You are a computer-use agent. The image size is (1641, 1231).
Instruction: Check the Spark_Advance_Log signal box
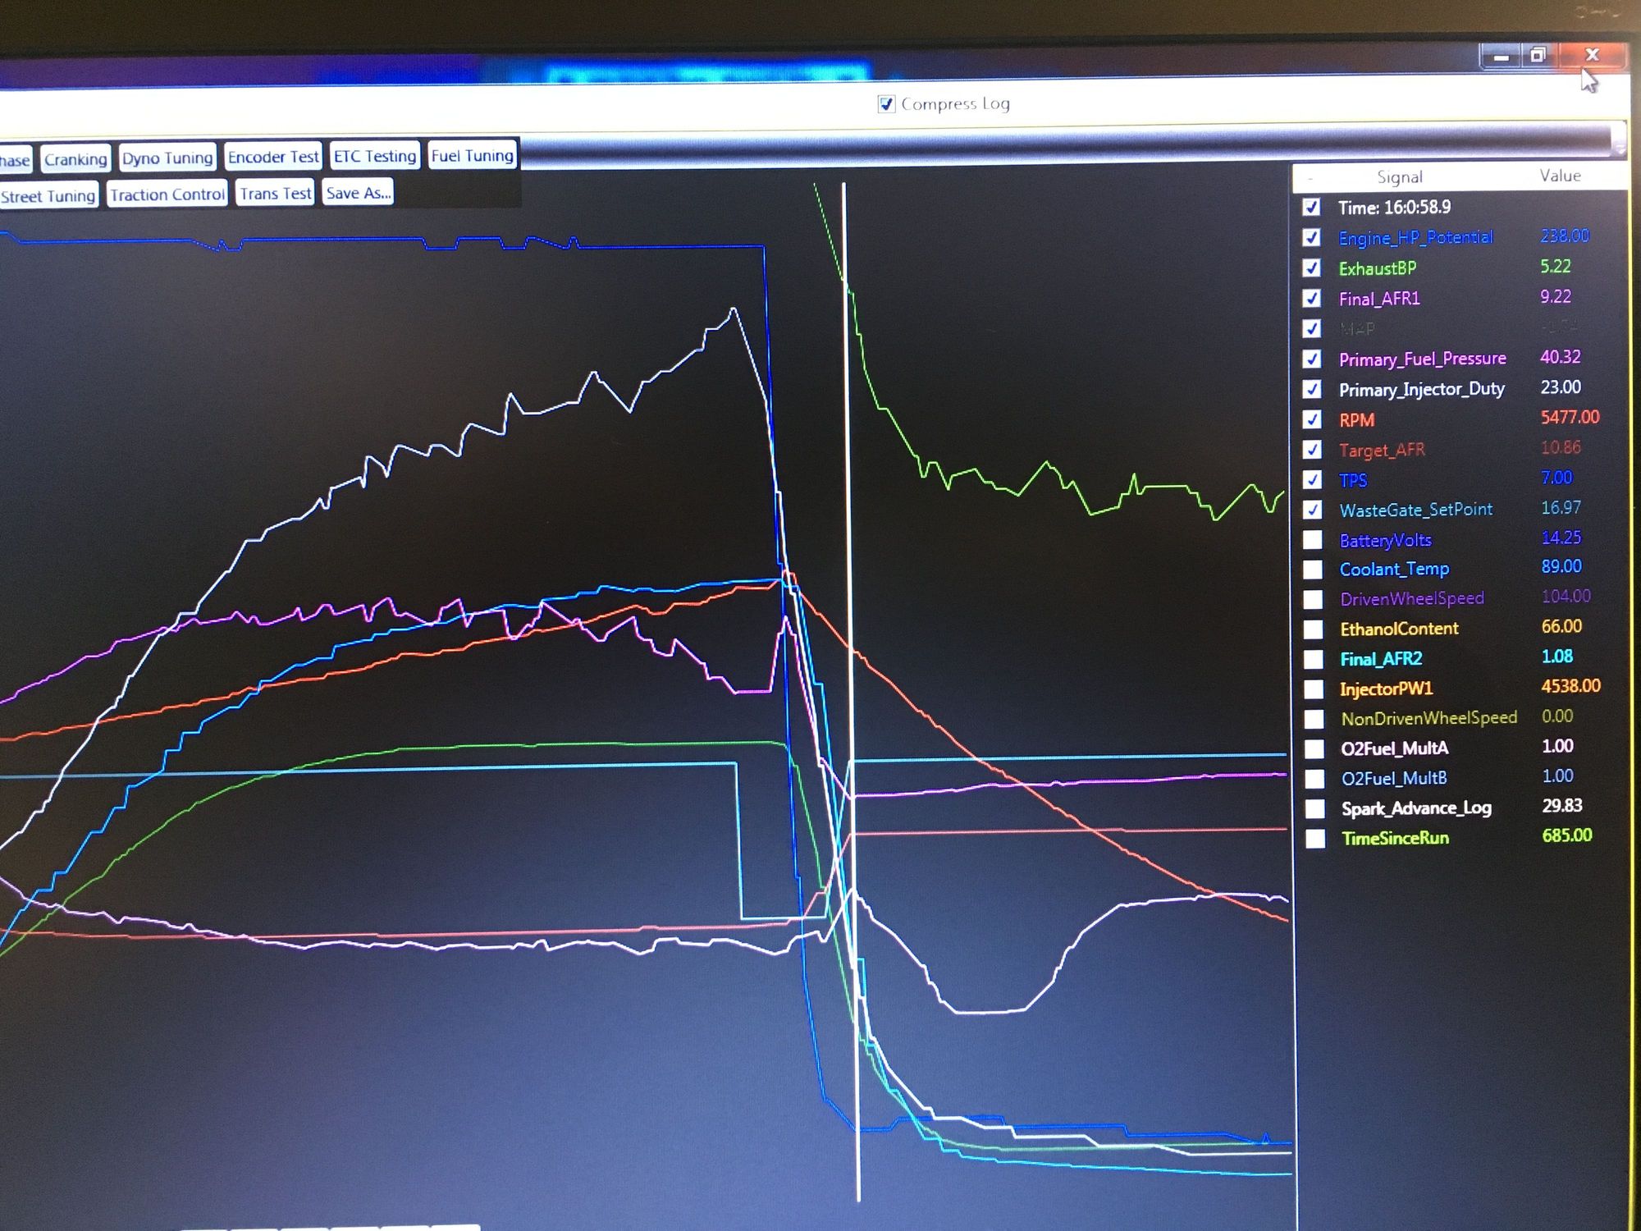pyautogui.click(x=1314, y=809)
